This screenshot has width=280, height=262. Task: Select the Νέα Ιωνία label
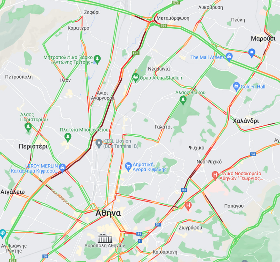coord(159,69)
